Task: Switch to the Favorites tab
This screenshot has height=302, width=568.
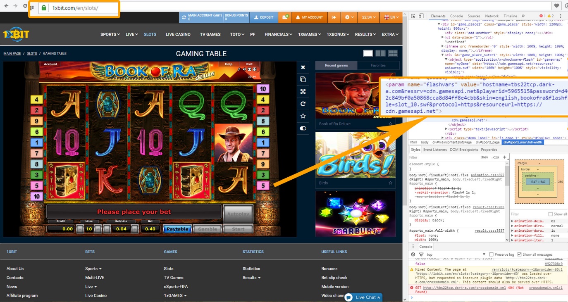Action: (378, 65)
